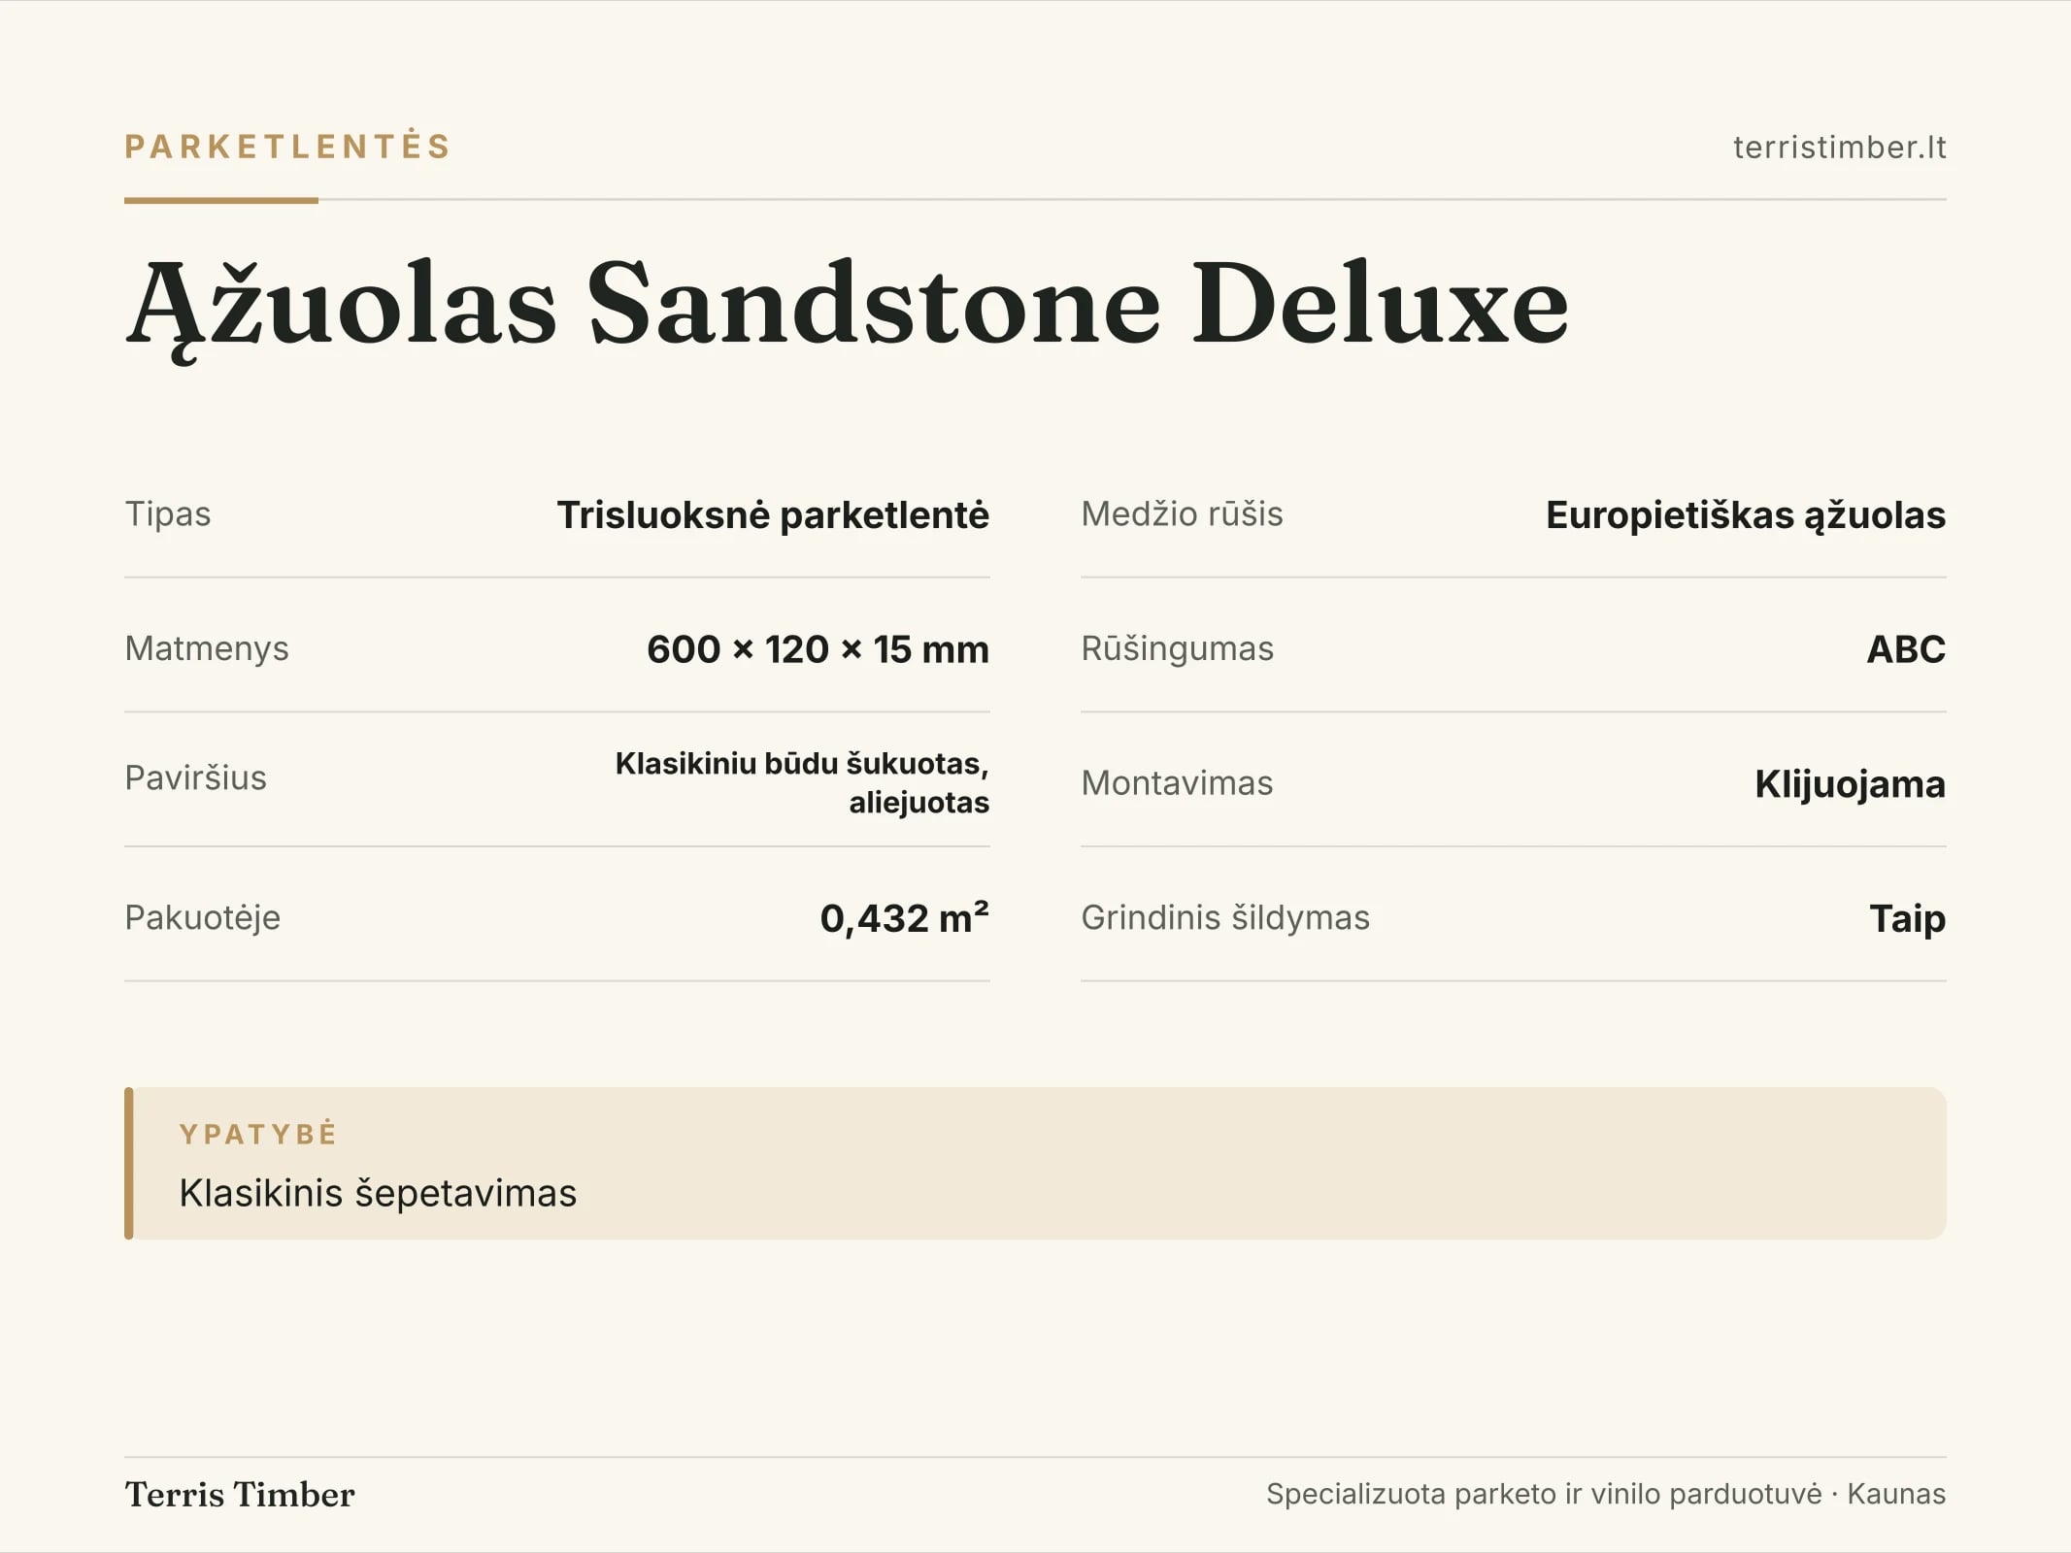Image resolution: width=2071 pixels, height=1553 pixels.
Task: Click the Terris Timber footer logo
Action: 240,1495
